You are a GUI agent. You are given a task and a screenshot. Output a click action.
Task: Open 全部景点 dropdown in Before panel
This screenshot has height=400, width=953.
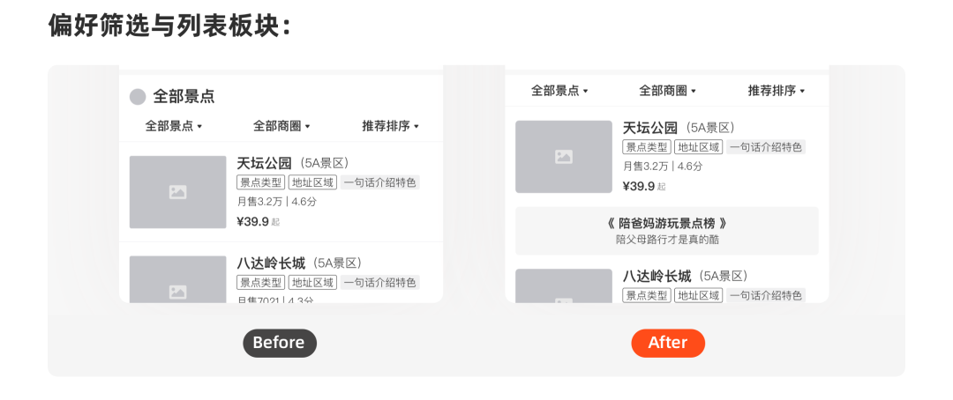(173, 126)
